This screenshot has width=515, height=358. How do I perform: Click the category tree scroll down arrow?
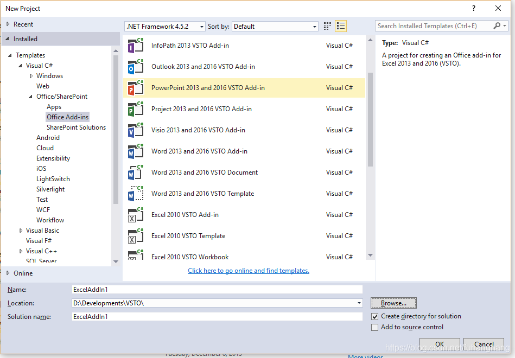[116, 262]
